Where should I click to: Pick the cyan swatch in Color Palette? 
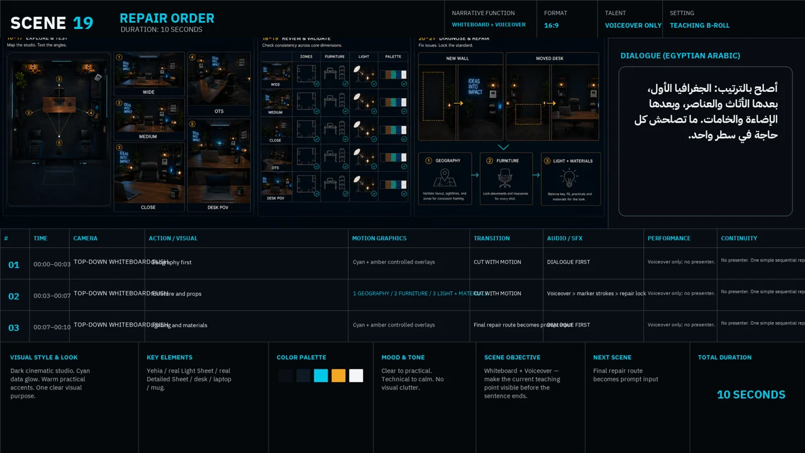(x=321, y=376)
